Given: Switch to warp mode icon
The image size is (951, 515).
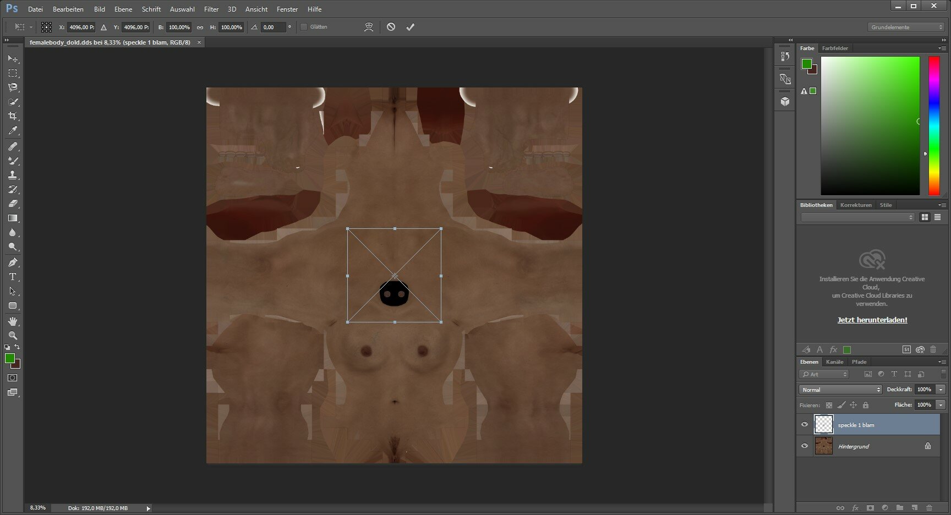Looking at the screenshot, I should [369, 27].
